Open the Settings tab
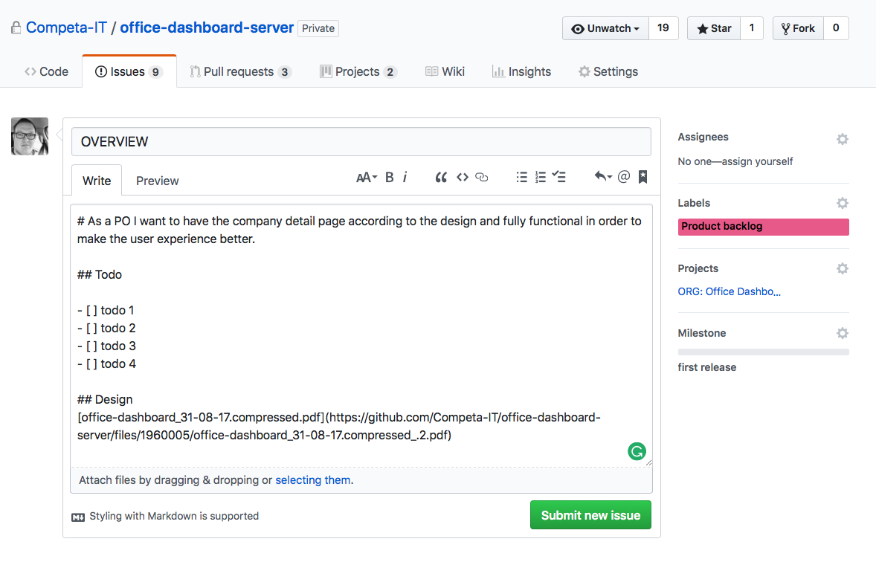 click(608, 71)
